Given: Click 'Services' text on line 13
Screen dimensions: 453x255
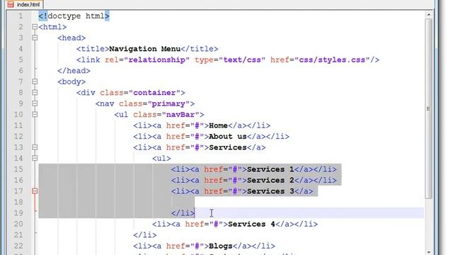Looking at the screenshot, I should point(228,147).
